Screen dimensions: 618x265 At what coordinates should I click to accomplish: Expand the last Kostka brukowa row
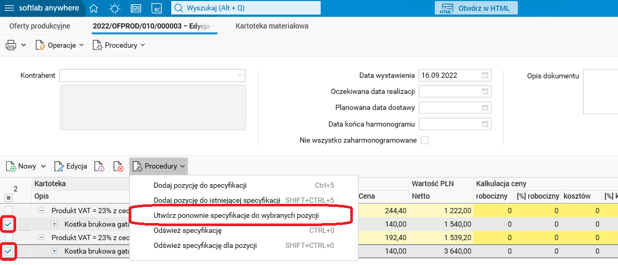[x=54, y=251]
